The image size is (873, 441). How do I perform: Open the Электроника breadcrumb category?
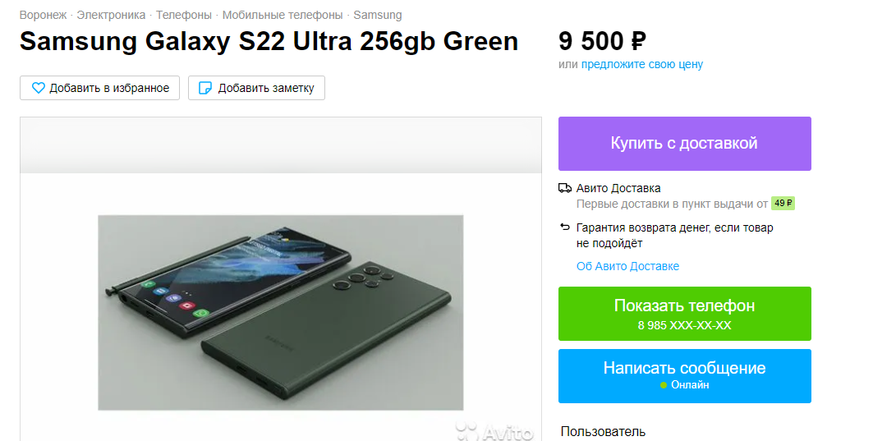pos(111,15)
